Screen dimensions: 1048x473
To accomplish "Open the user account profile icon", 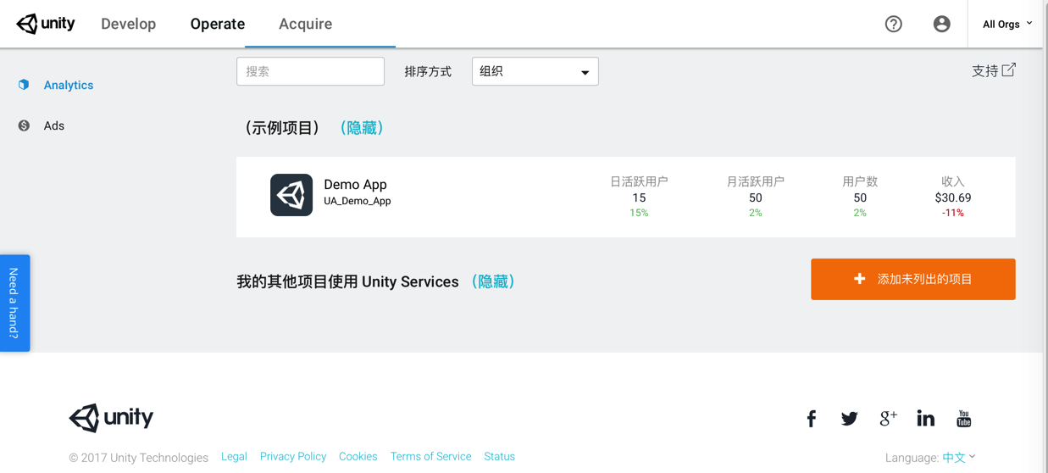I will [941, 24].
